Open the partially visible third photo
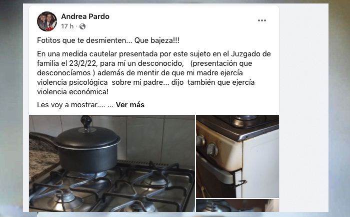The image size is (350, 217). tap(237, 206)
